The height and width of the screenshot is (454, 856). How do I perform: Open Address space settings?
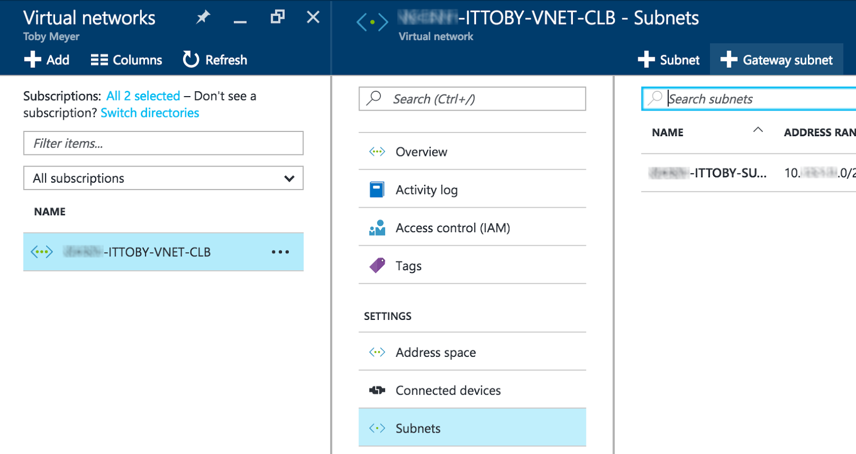(472, 352)
